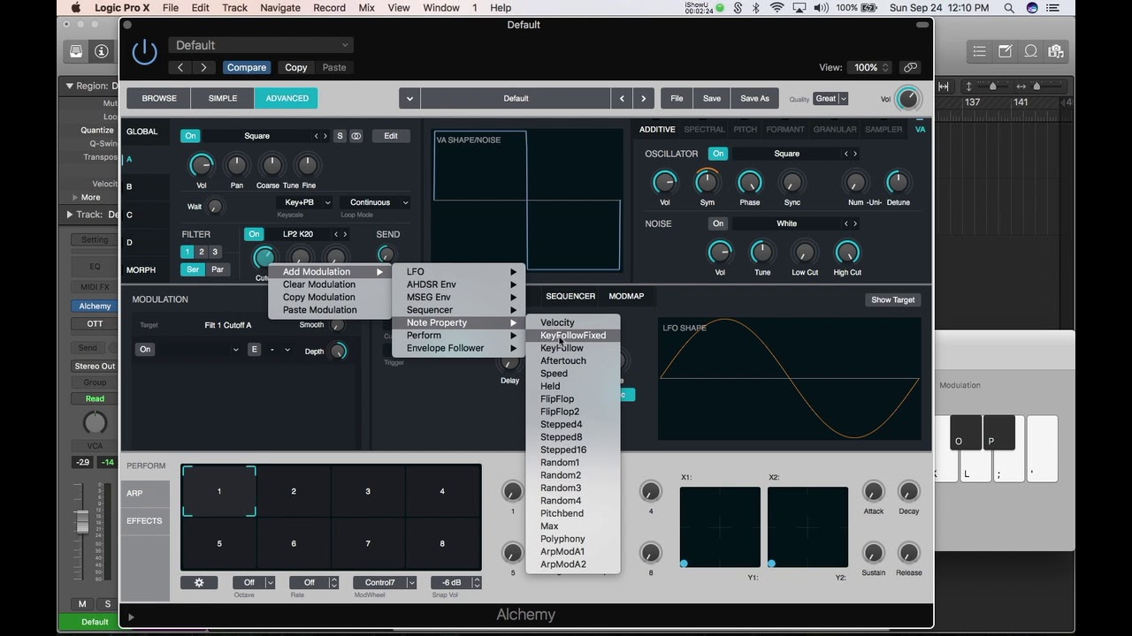
Task: Enable Read automation mode button
Action: [95, 398]
